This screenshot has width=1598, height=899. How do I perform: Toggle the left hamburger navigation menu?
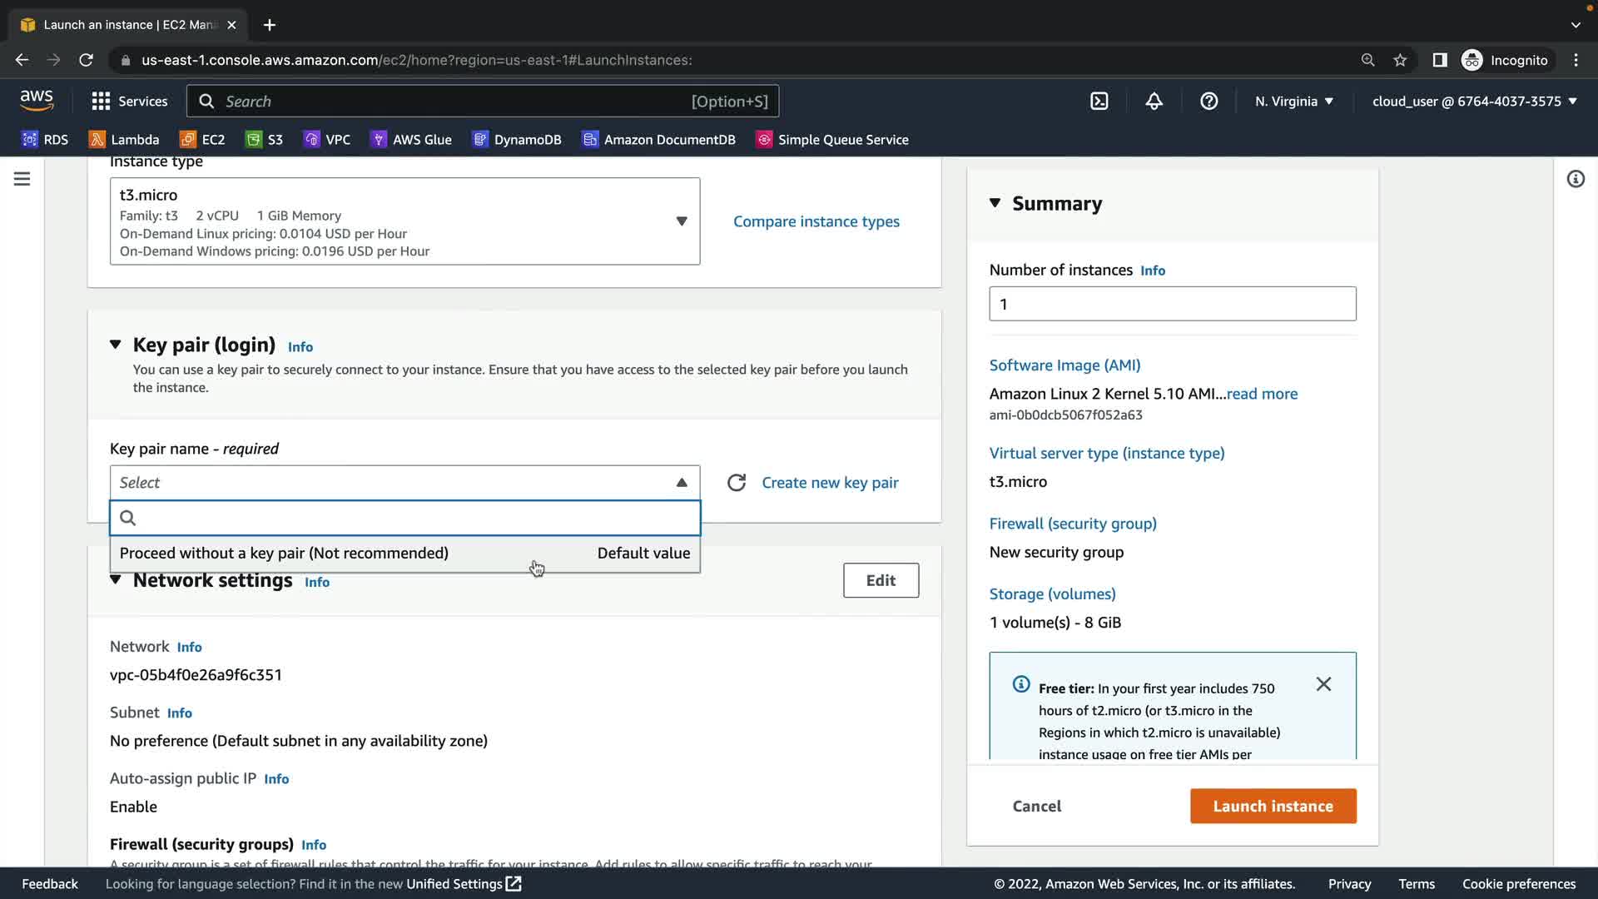coord(22,179)
